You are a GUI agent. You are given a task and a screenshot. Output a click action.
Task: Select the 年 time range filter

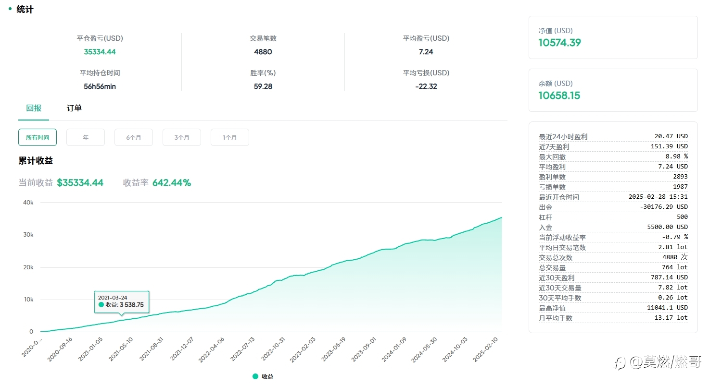86,137
